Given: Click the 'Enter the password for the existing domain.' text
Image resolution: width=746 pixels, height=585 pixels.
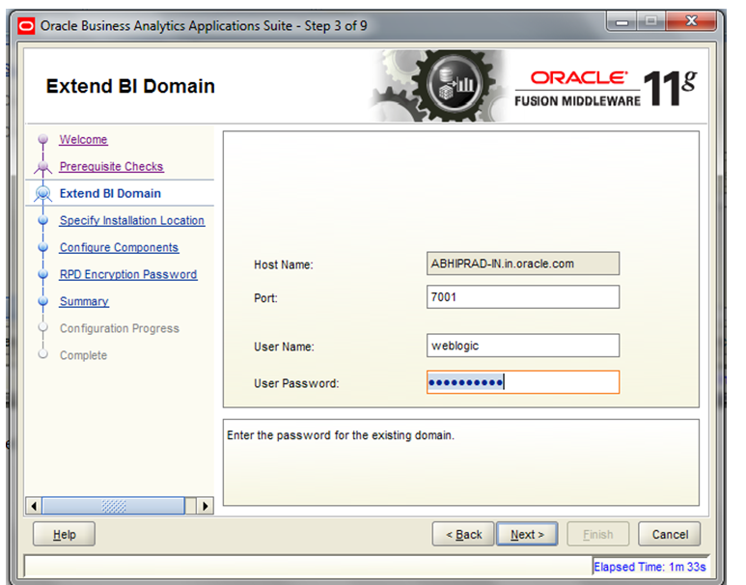Looking at the screenshot, I should (x=341, y=435).
